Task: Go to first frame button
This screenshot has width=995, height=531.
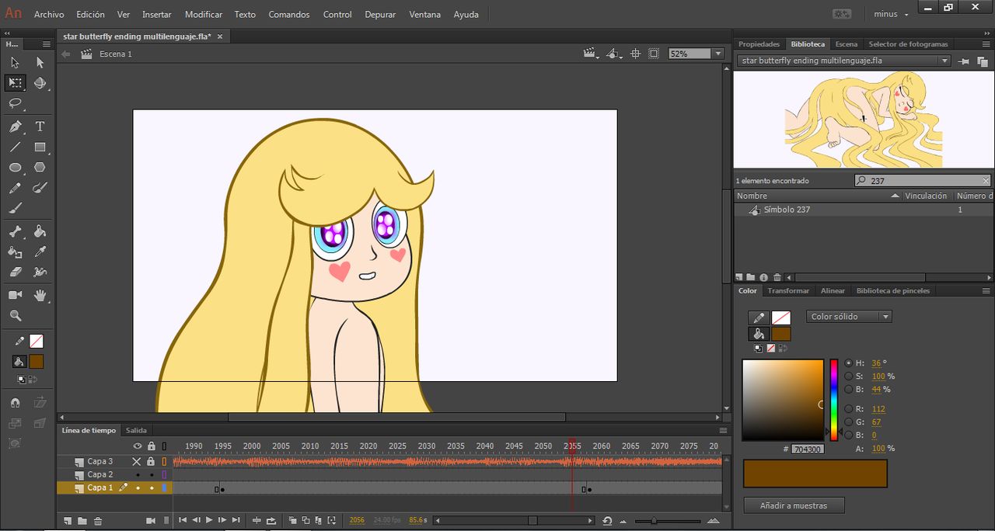Action: [182, 520]
